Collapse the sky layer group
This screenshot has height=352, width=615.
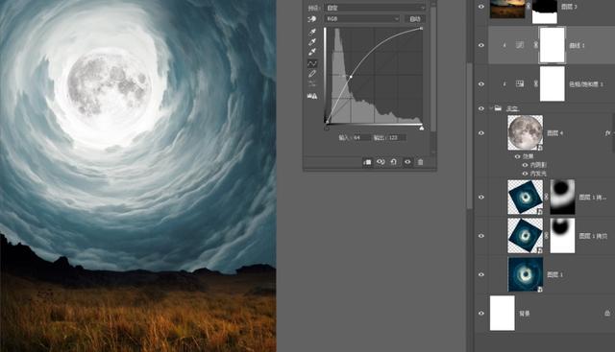click(491, 108)
